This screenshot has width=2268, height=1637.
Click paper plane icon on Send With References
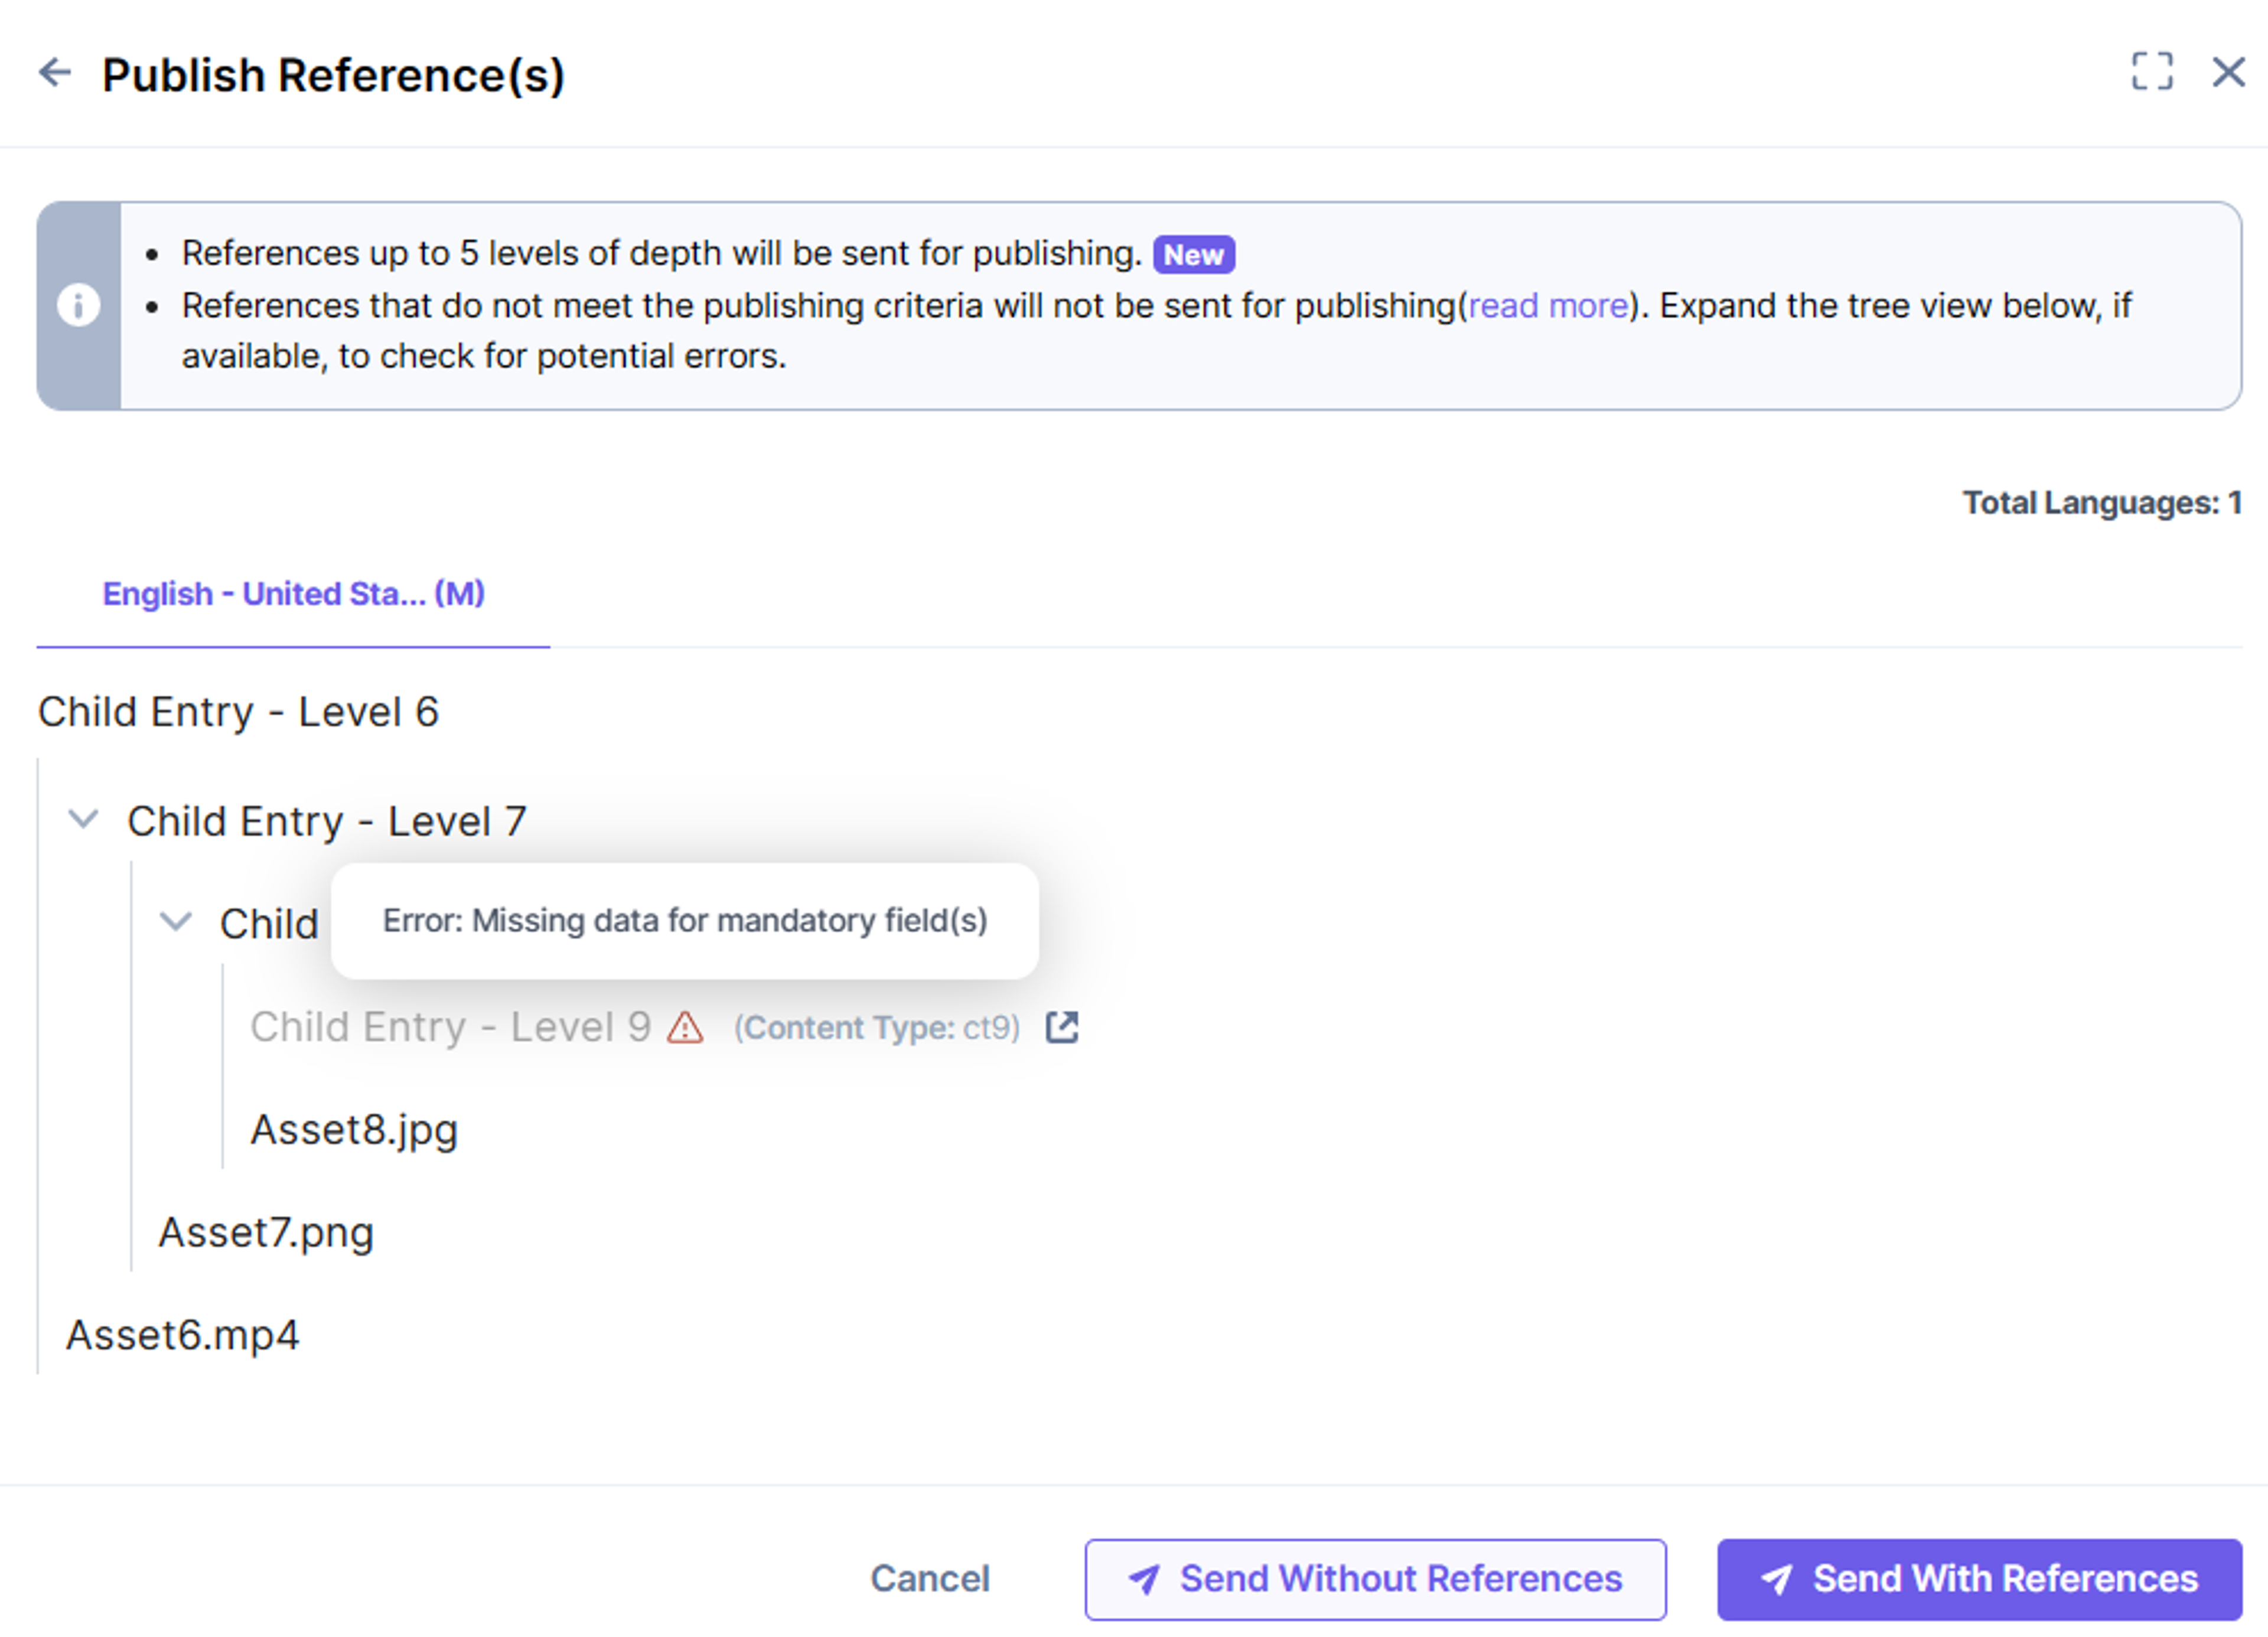click(x=1777, y=1579)
